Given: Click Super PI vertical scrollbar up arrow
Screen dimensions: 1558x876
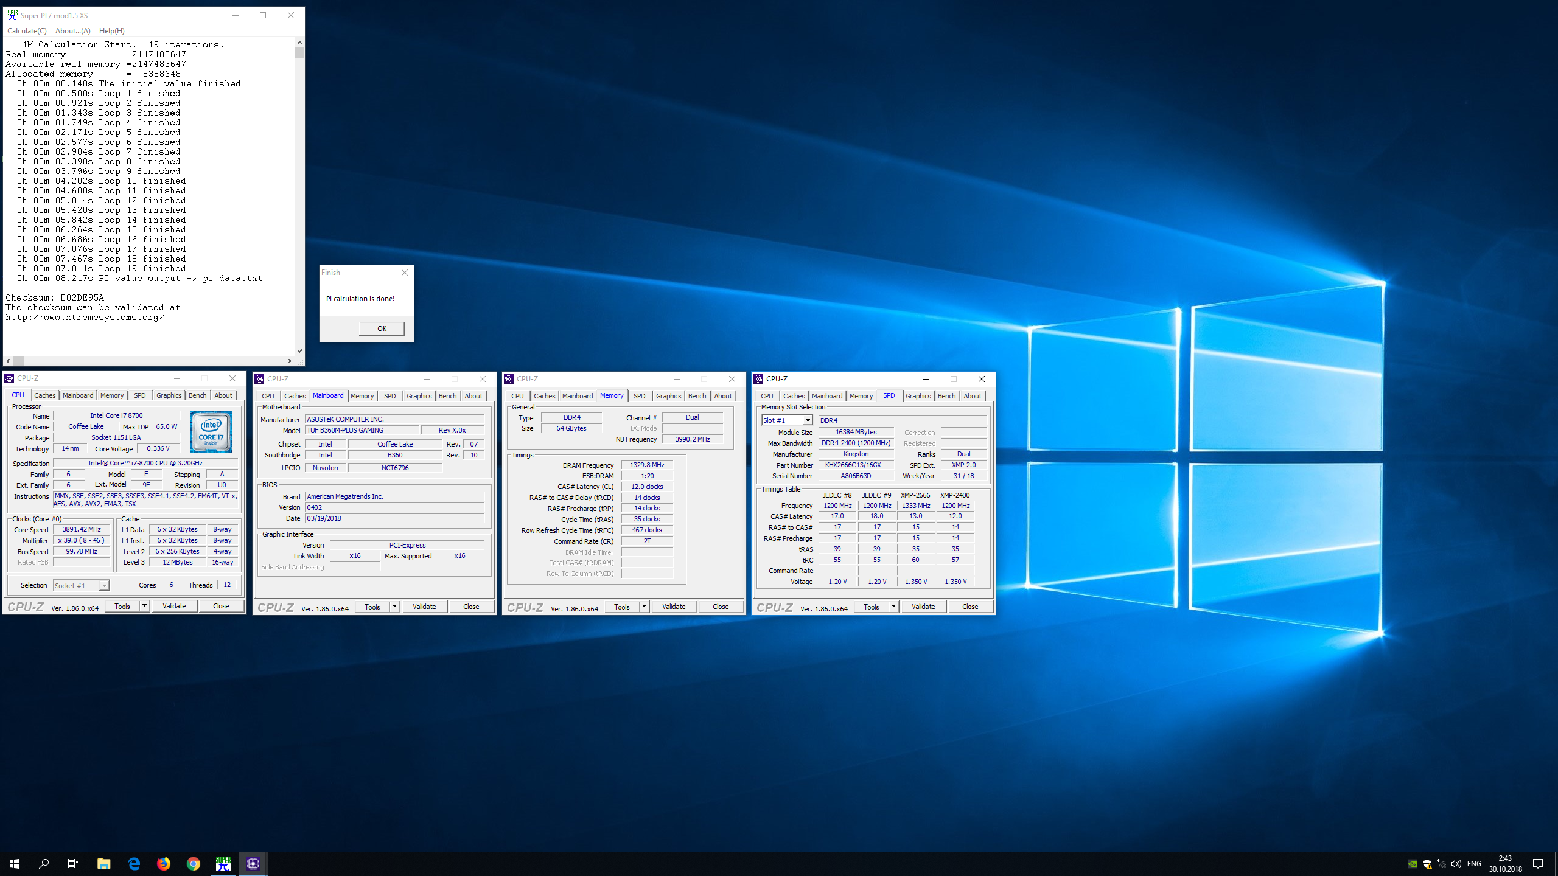Looking at the screenshot, I should 299,43.
